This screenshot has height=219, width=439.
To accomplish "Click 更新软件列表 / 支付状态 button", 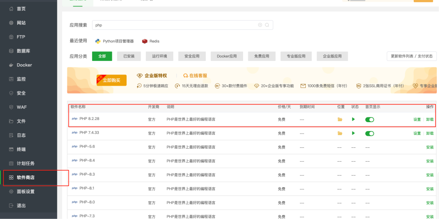I will pos(411,56).
